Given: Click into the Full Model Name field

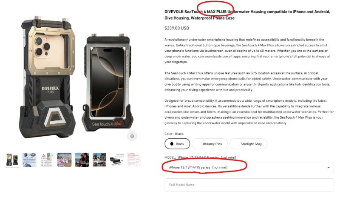Looking at the screenshot, I should 249,185.
